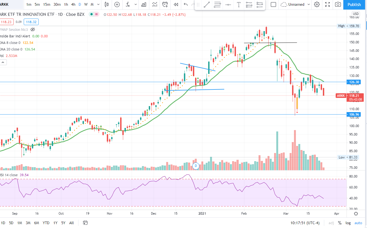Set the date range to 1Y
Viewport: 367px width, 228px height.
tap(55, 223)
